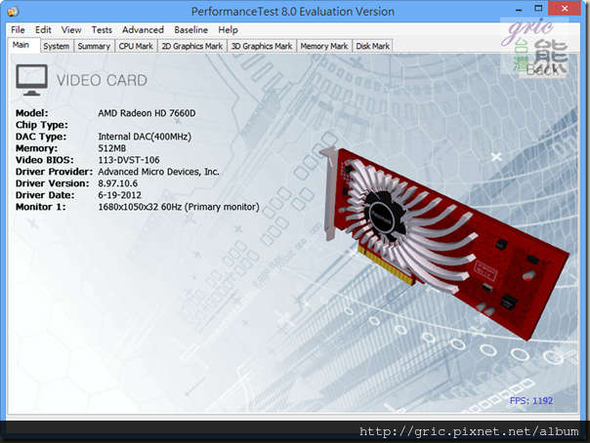Click the VIDEO CARD heading
The image size is (590, 443).
[102, 80]
